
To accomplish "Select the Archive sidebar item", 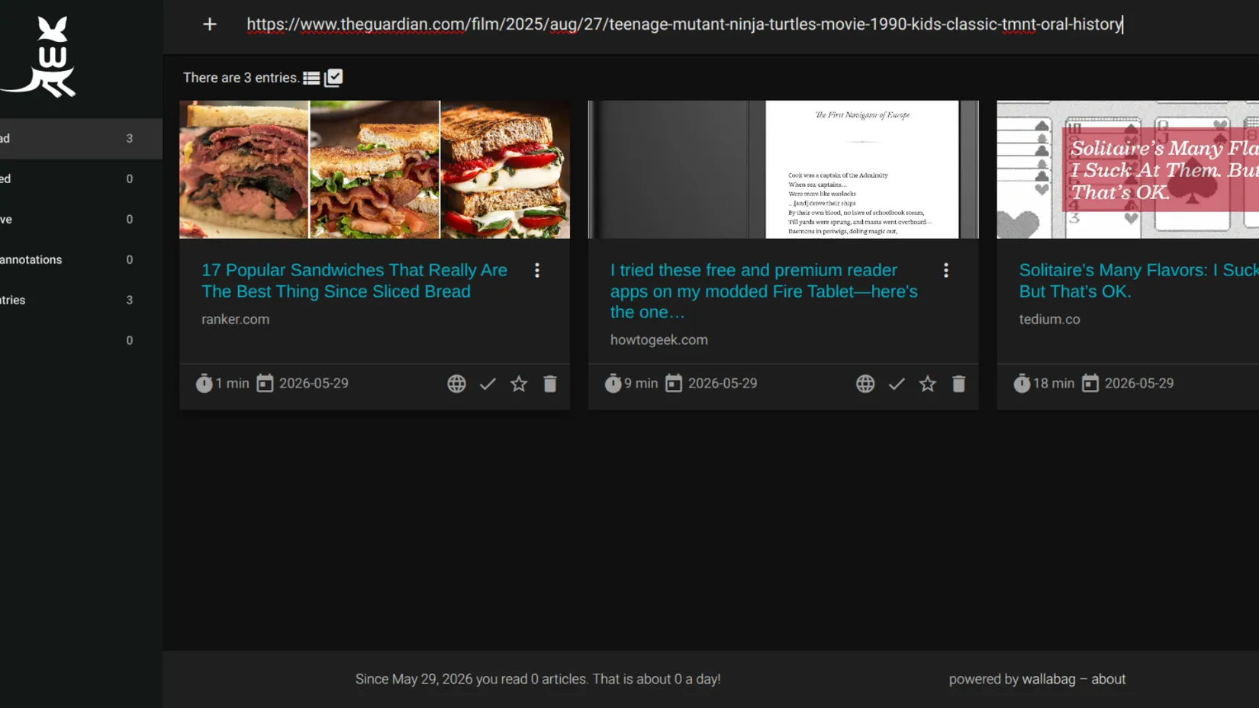I will click(x=81, y=219).
